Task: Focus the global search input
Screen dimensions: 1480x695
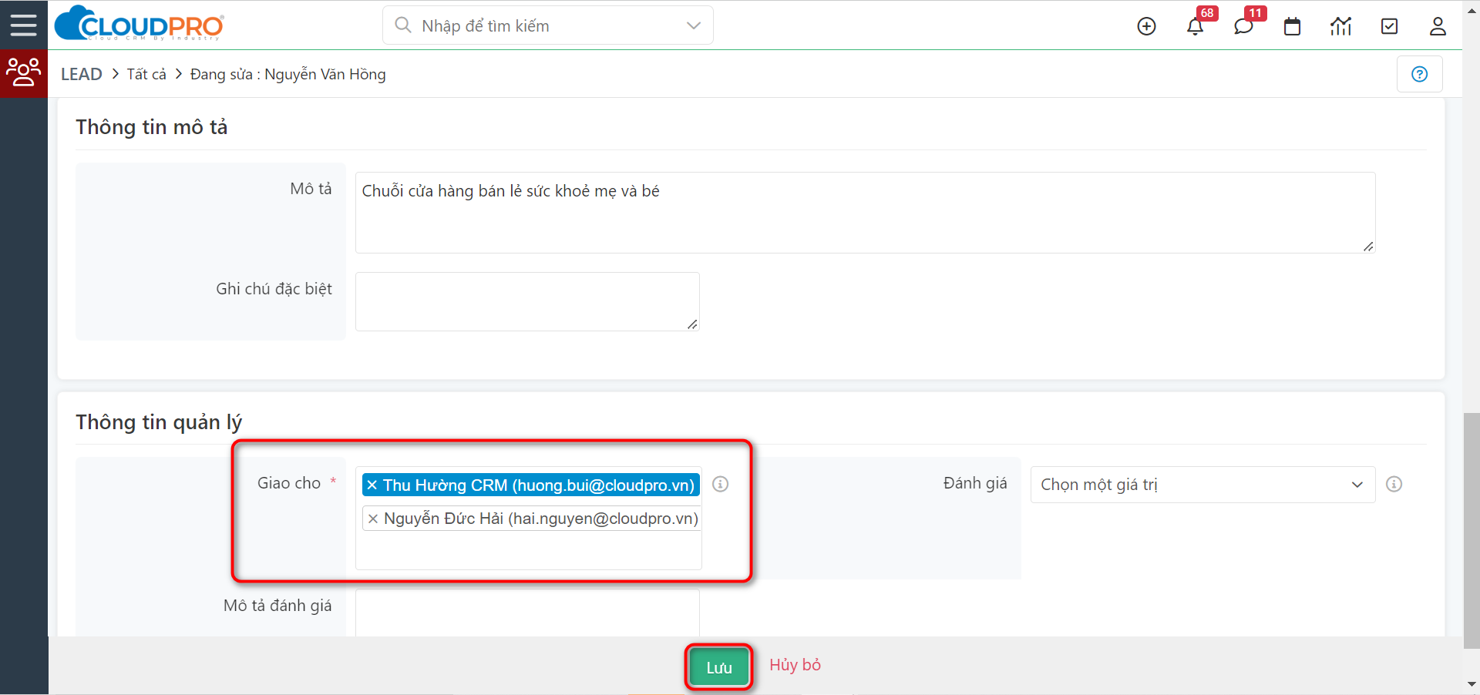Action: (547, 25)
